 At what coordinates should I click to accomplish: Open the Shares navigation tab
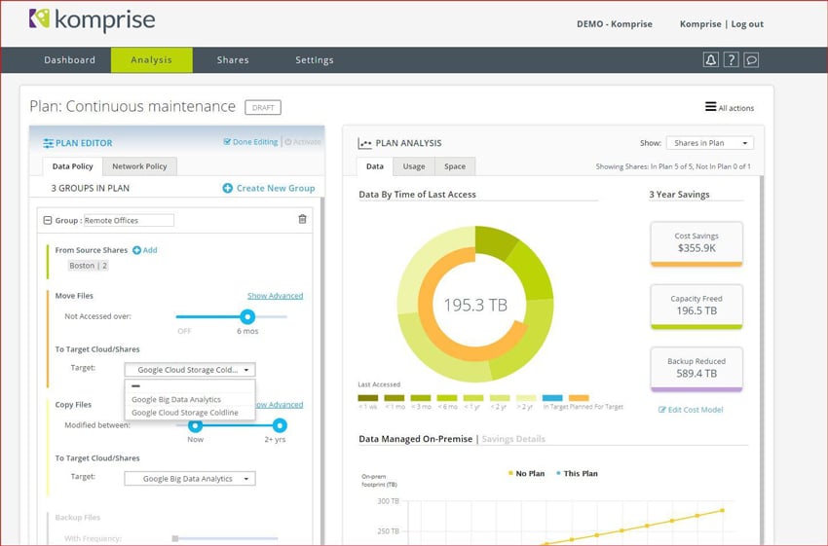[233, 60]
